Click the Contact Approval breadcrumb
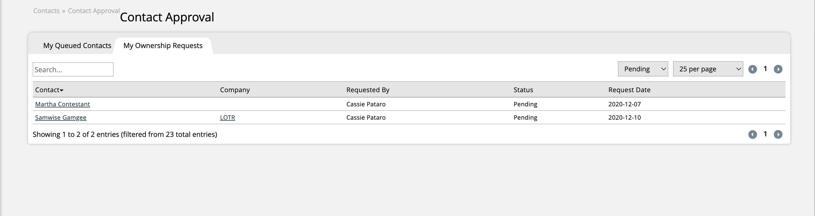 click(x=94, y=11)
